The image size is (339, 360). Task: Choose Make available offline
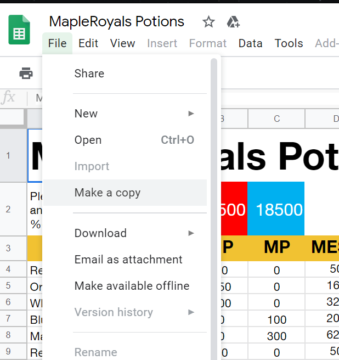[x=132, y=286]
